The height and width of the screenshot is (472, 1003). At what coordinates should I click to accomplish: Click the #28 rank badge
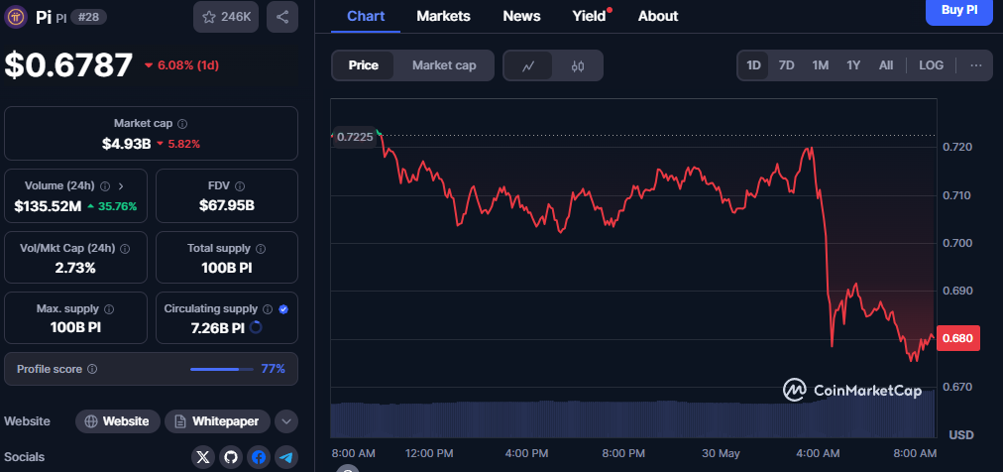88,17
